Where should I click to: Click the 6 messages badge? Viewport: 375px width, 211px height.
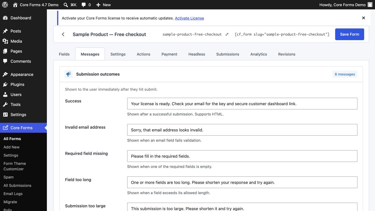point(345,74)
